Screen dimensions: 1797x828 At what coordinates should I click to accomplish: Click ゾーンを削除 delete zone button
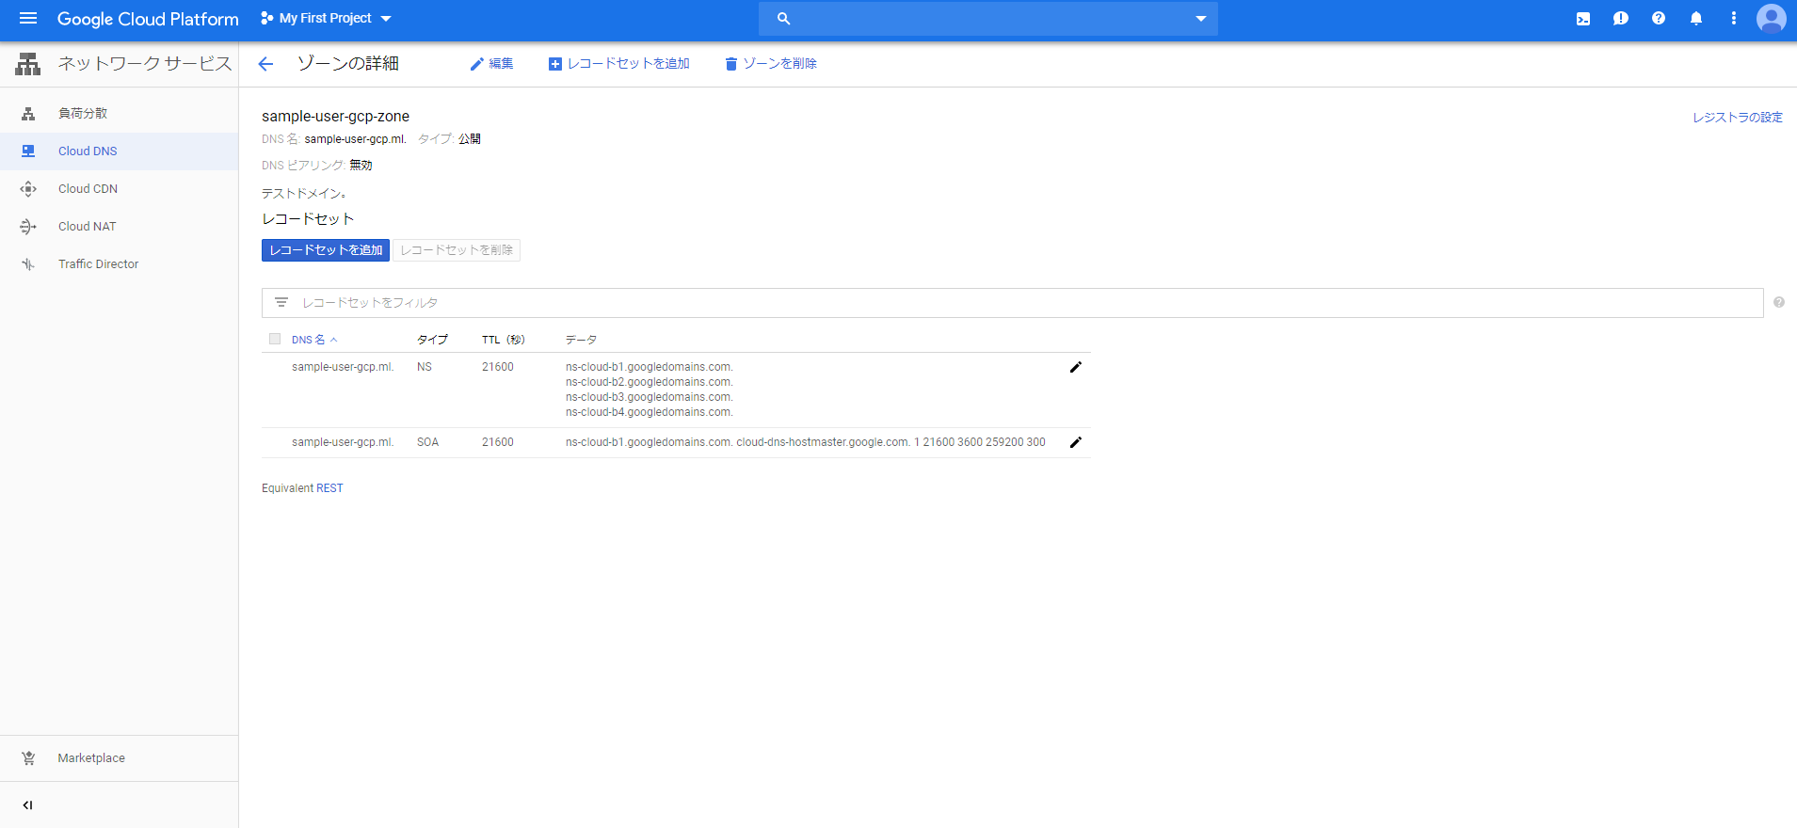coord(771,64)
